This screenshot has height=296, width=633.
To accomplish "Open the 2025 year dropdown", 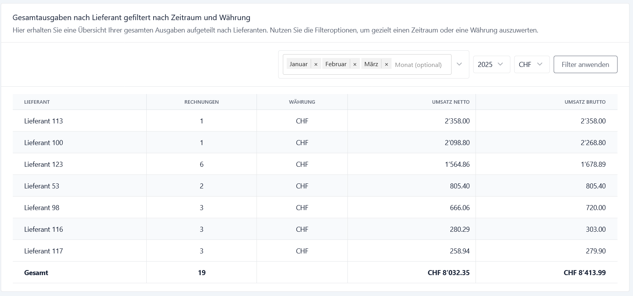I will [x=491, y=64].
